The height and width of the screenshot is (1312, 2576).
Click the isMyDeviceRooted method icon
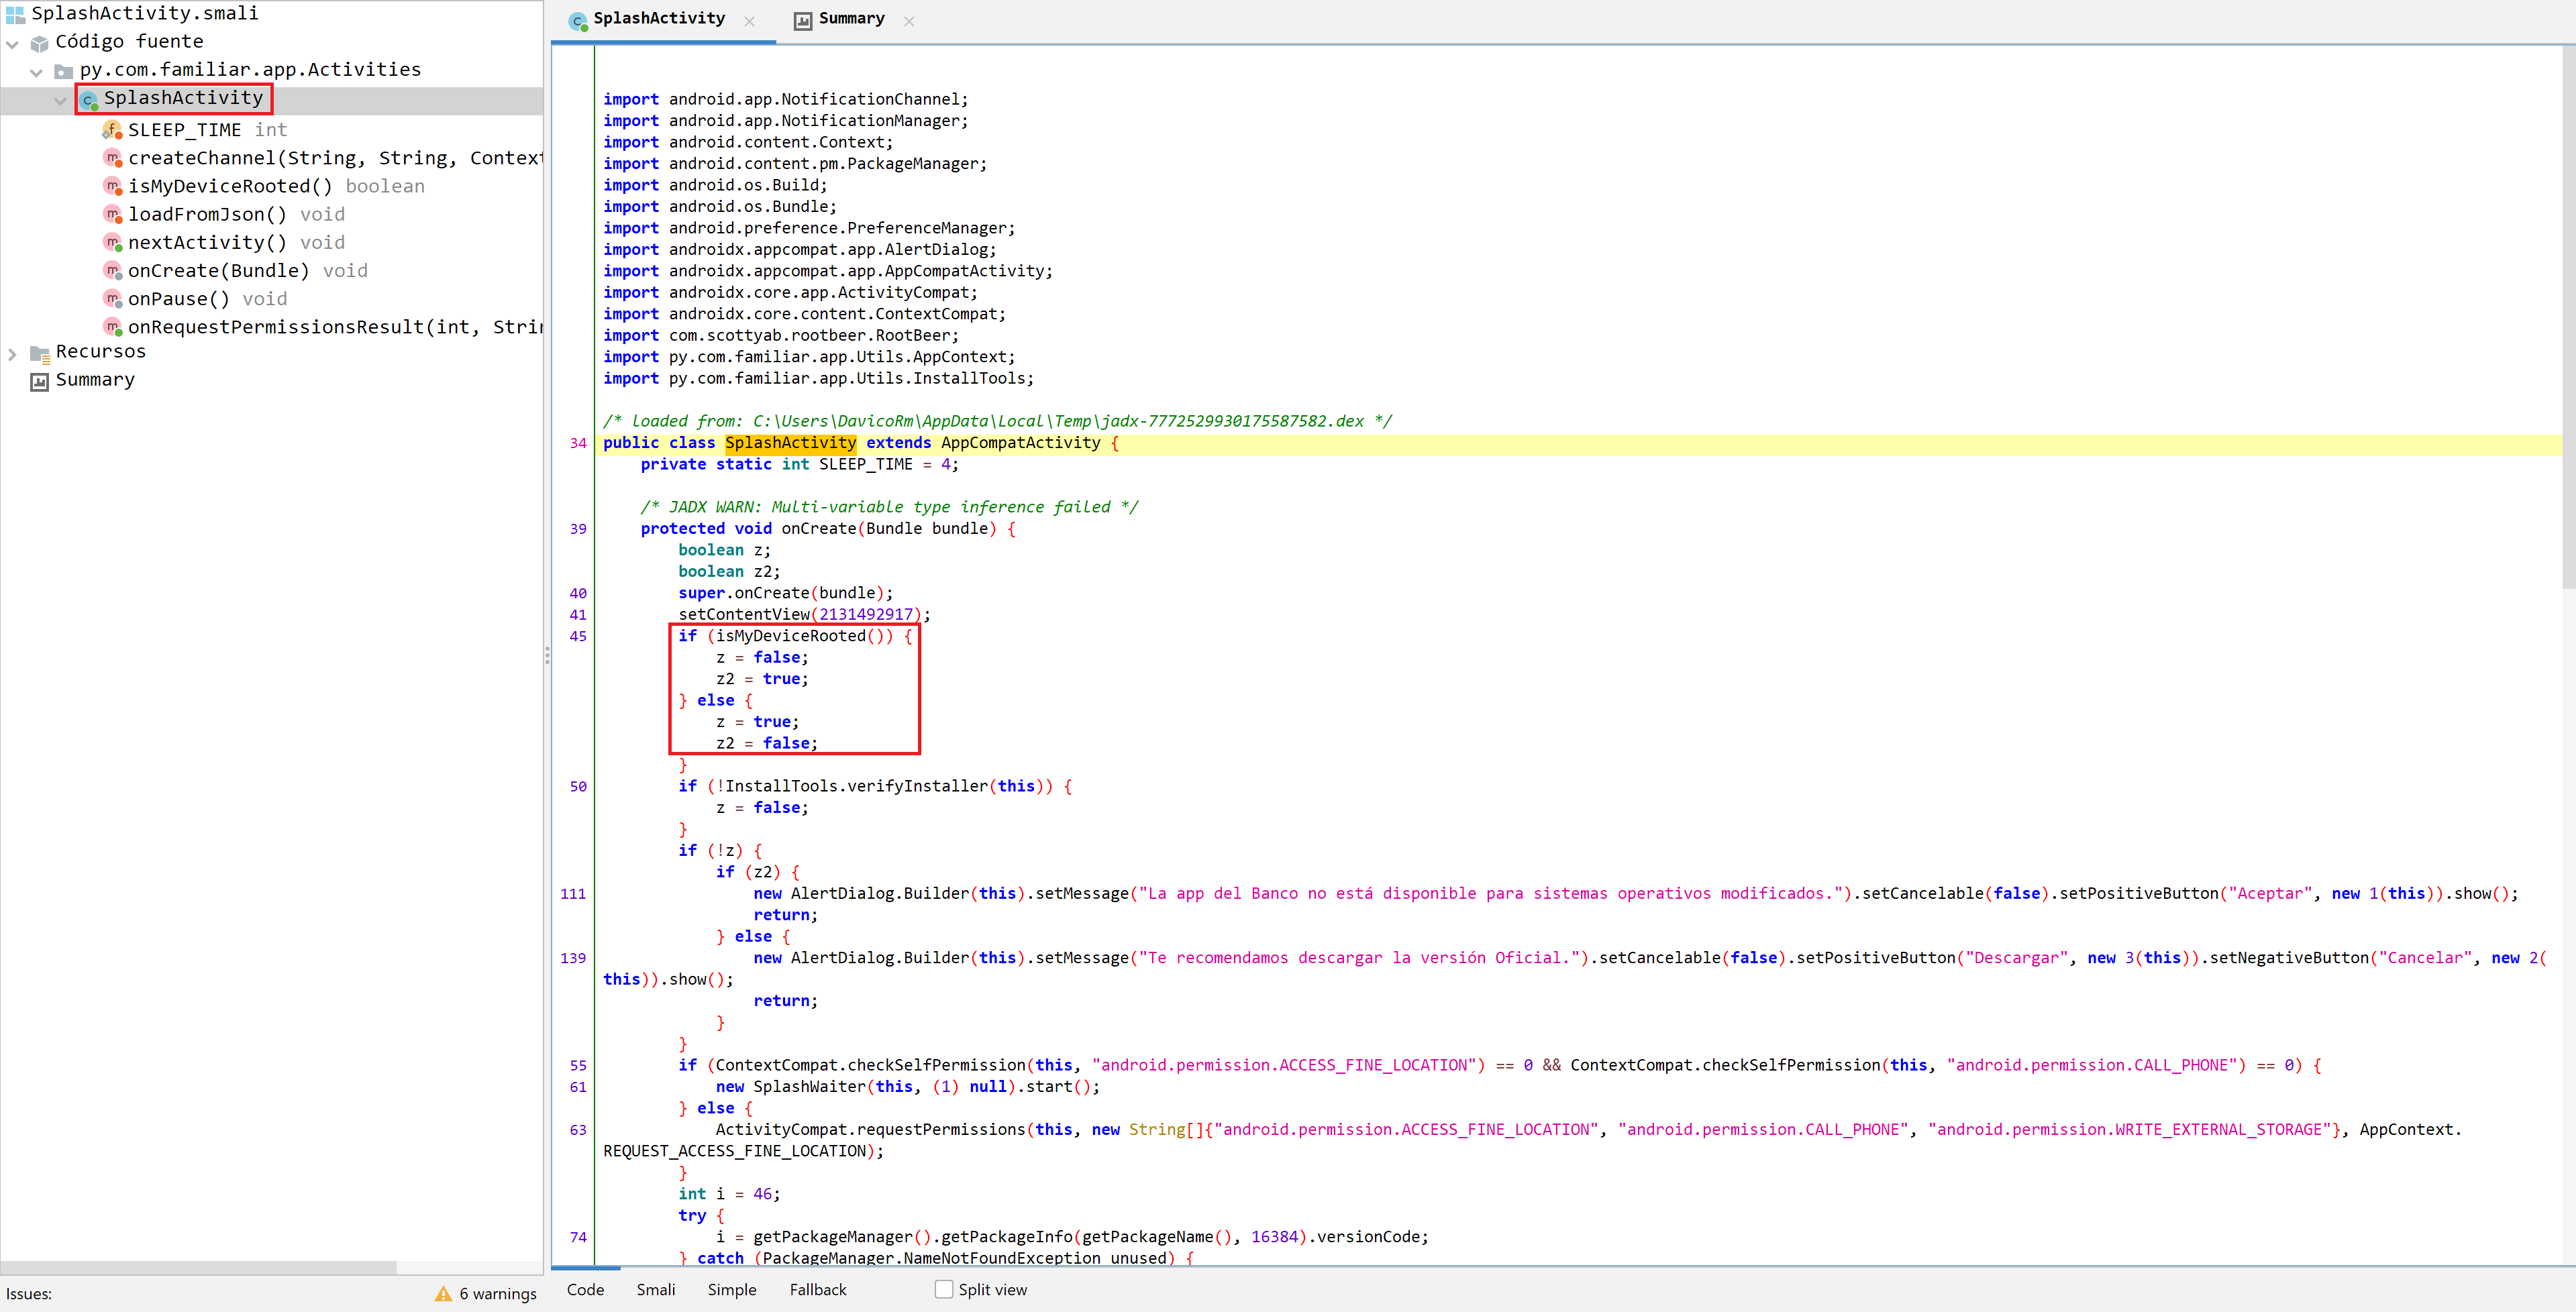pos(112,186)
